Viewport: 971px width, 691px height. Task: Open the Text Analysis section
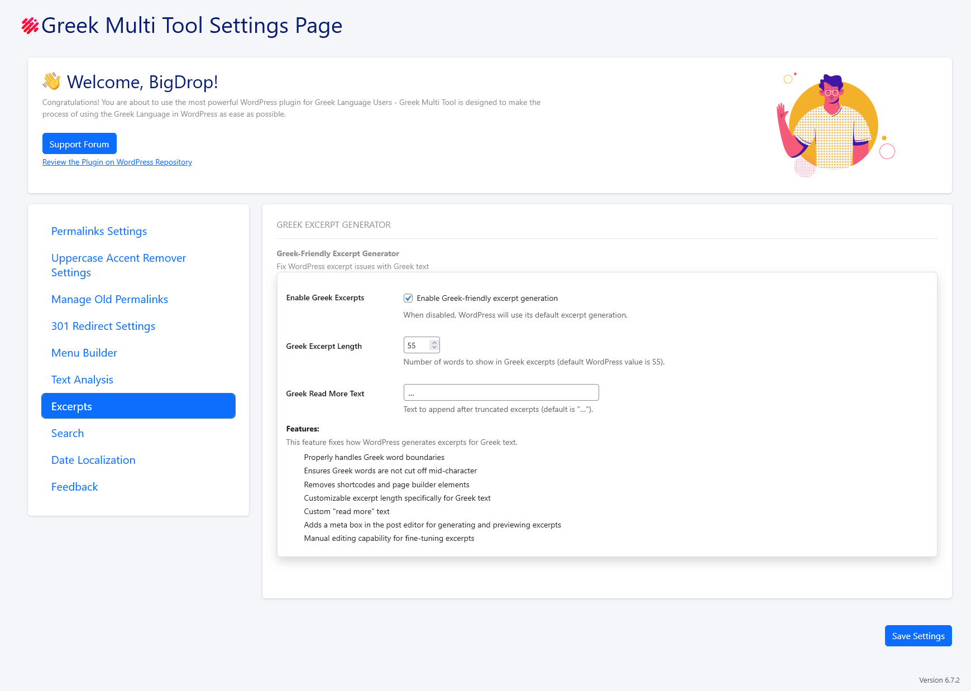coord(82,380)
